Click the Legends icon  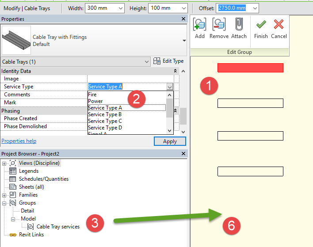pyautogui.click(x=13, y=171)
